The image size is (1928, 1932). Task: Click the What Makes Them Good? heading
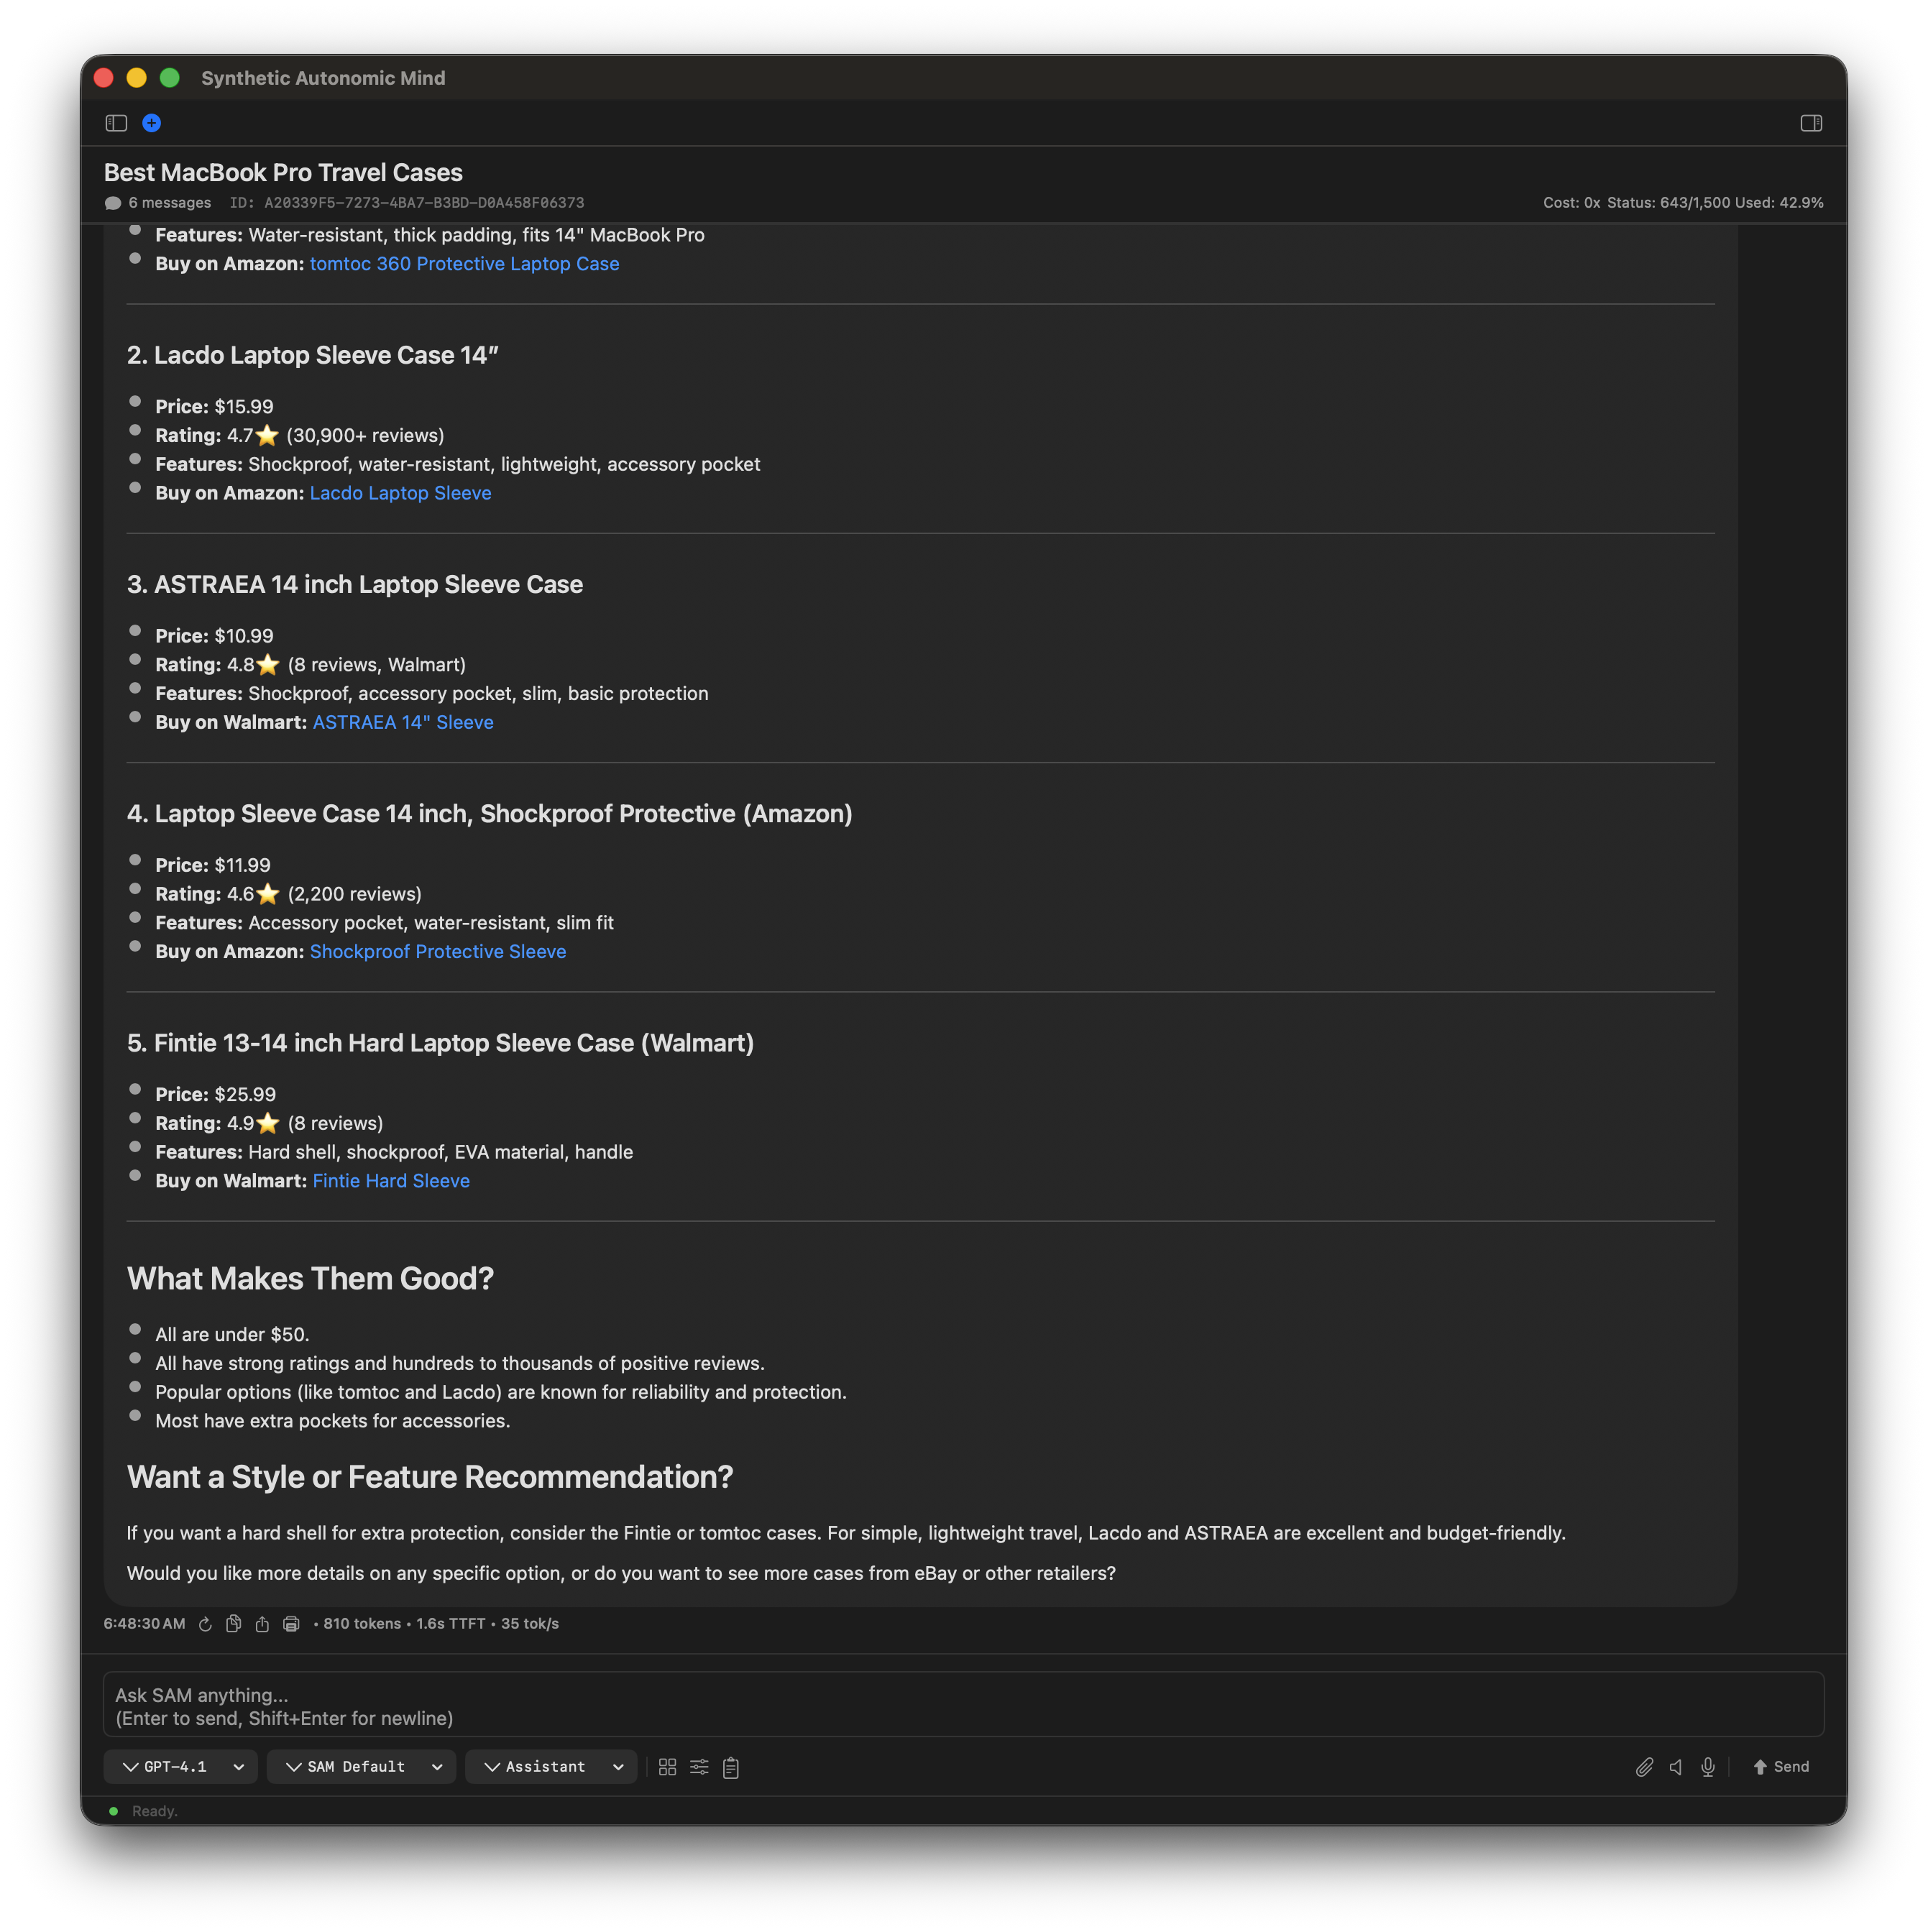pyautogui.click(x=310, y=1278)
